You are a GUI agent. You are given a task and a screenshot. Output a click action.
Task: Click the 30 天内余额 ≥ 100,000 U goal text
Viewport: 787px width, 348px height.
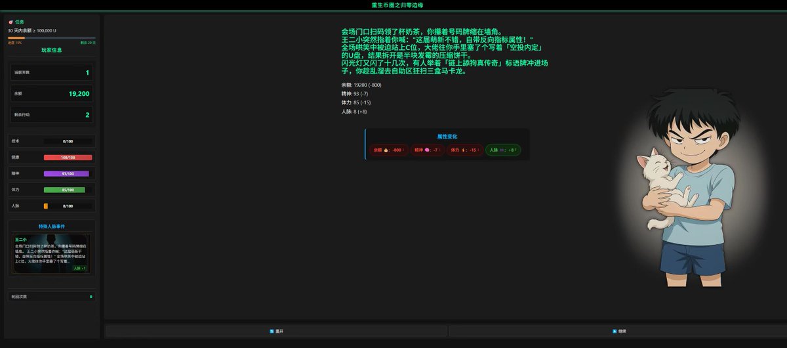(x=32, y=30)
